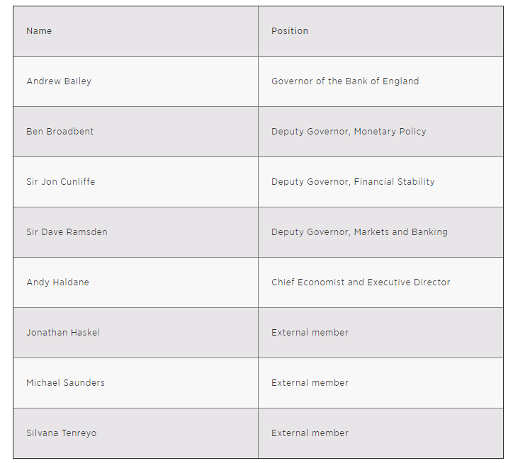Select the Andy Haldane name cell
Viewport: 513px width, 463px height.
58,282
